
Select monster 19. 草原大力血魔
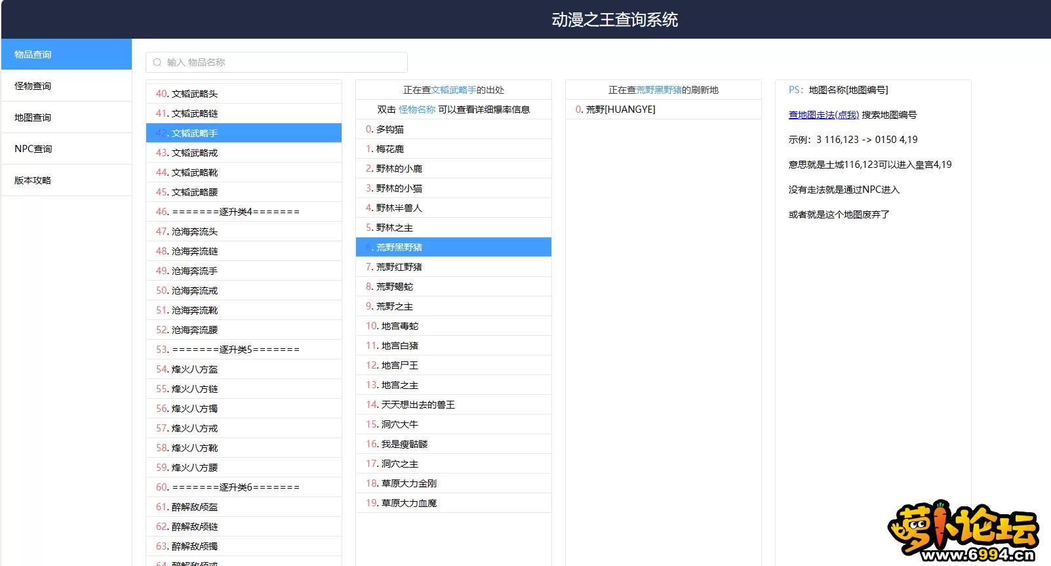(x=454, y=503)
